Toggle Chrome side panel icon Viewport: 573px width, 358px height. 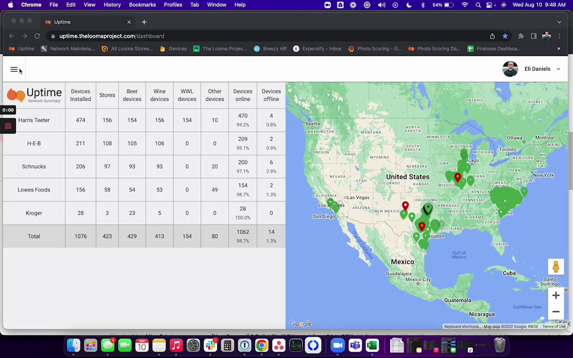tap(534, 36)
